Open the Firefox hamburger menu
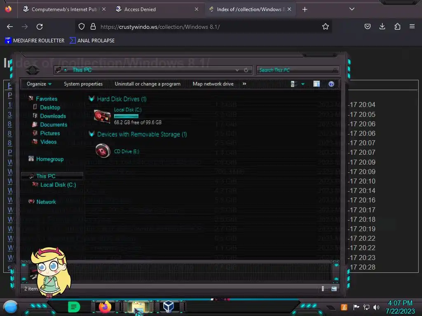 pyautogui.click(x=412, y=26)
